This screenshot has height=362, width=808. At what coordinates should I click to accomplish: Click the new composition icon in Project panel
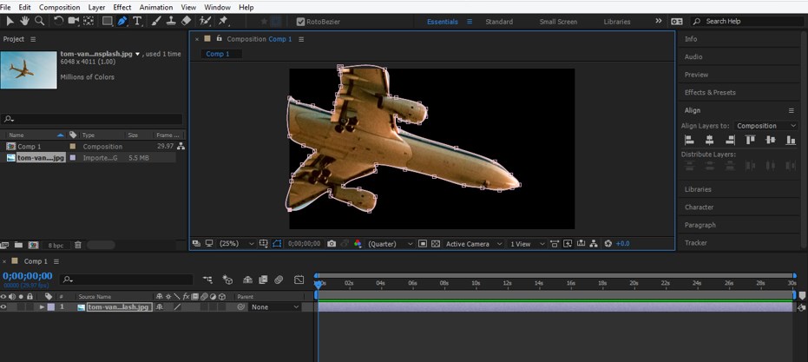[33, 245]
